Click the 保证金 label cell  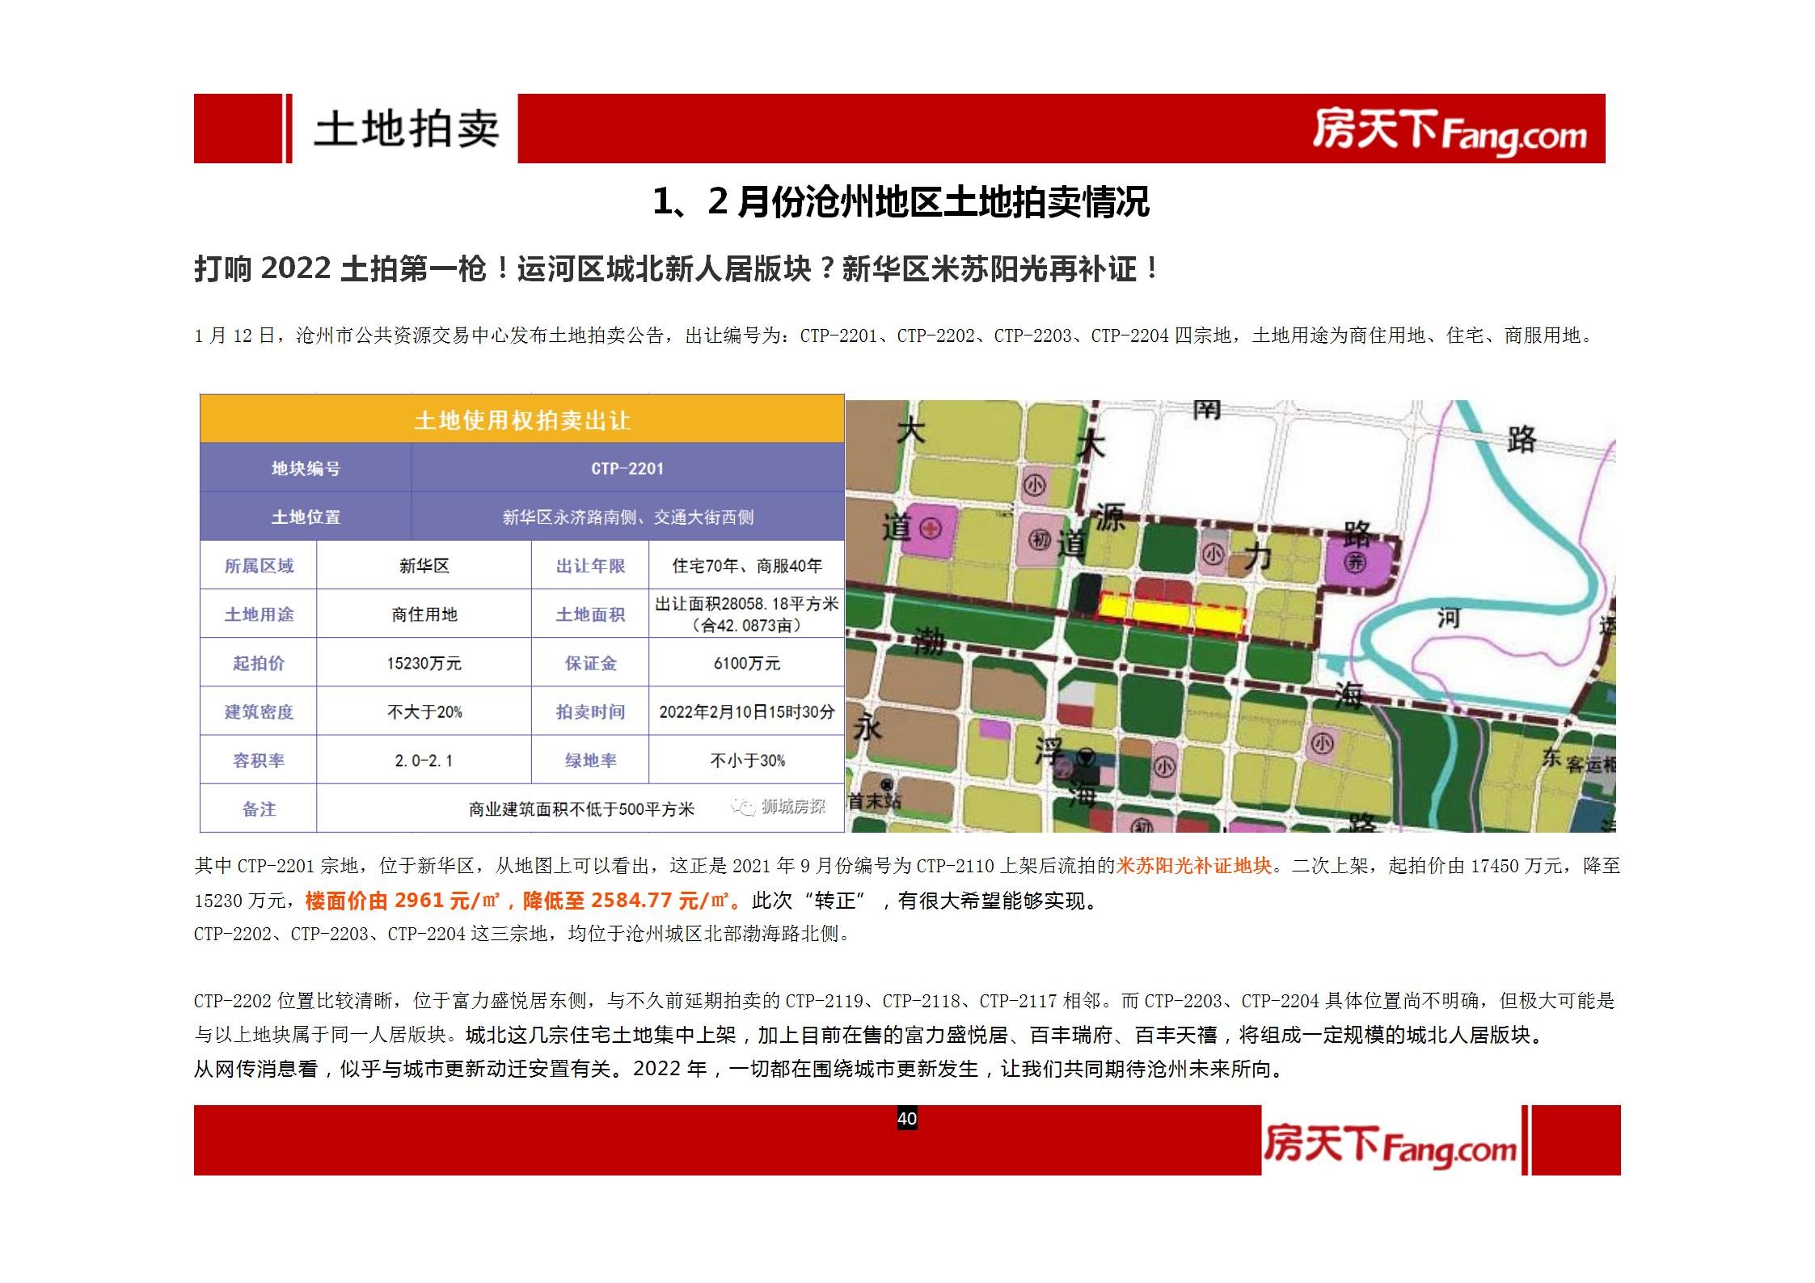590,663
